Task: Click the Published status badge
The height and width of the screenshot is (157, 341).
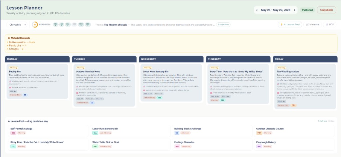Action: (x=307, y=10)
